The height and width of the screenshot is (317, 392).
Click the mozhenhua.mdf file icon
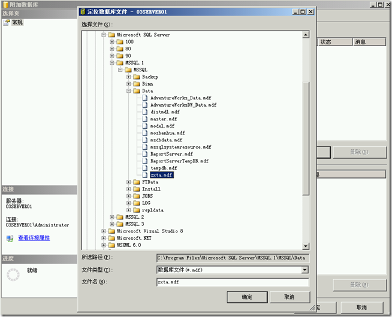(x=144, y=133)
